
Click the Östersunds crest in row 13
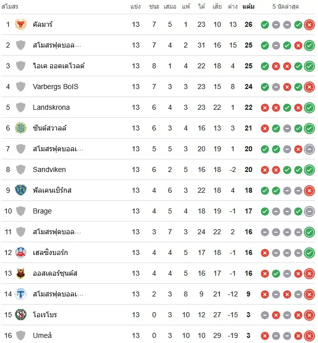click(21, 273)
